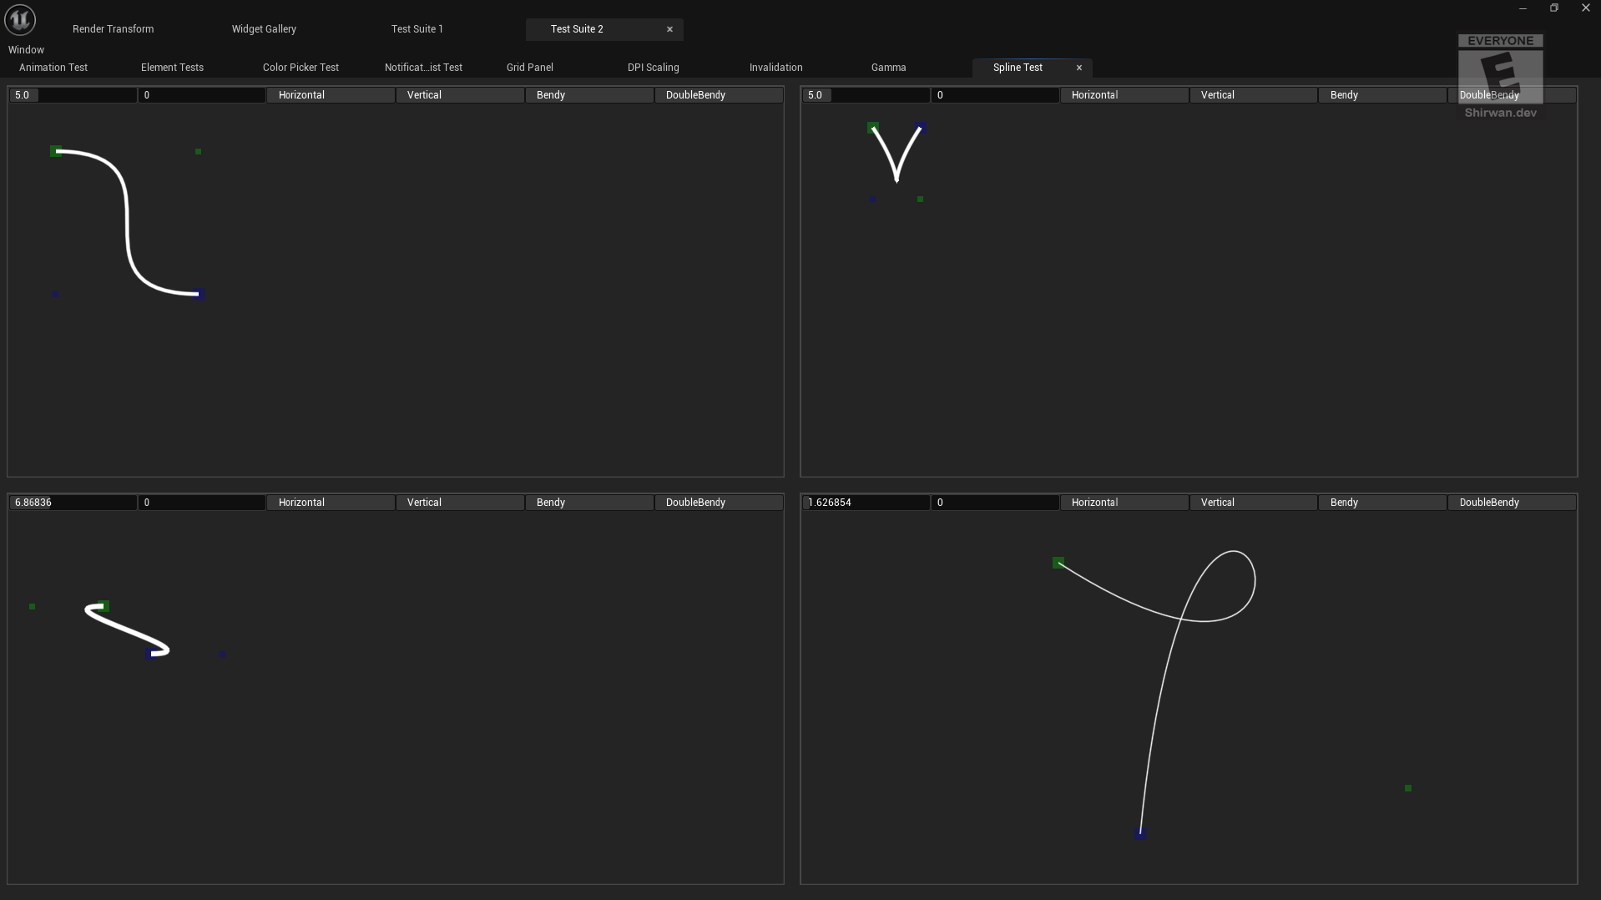This screenshot has height=900, width=1601.
Task: Open the Gamma tab
Action: tap(888, 68)
